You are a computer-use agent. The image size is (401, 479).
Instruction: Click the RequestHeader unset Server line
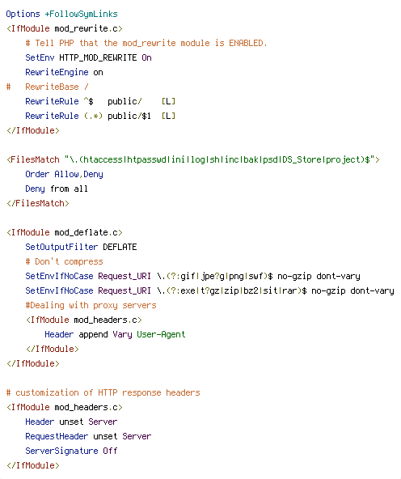[88, 437]
